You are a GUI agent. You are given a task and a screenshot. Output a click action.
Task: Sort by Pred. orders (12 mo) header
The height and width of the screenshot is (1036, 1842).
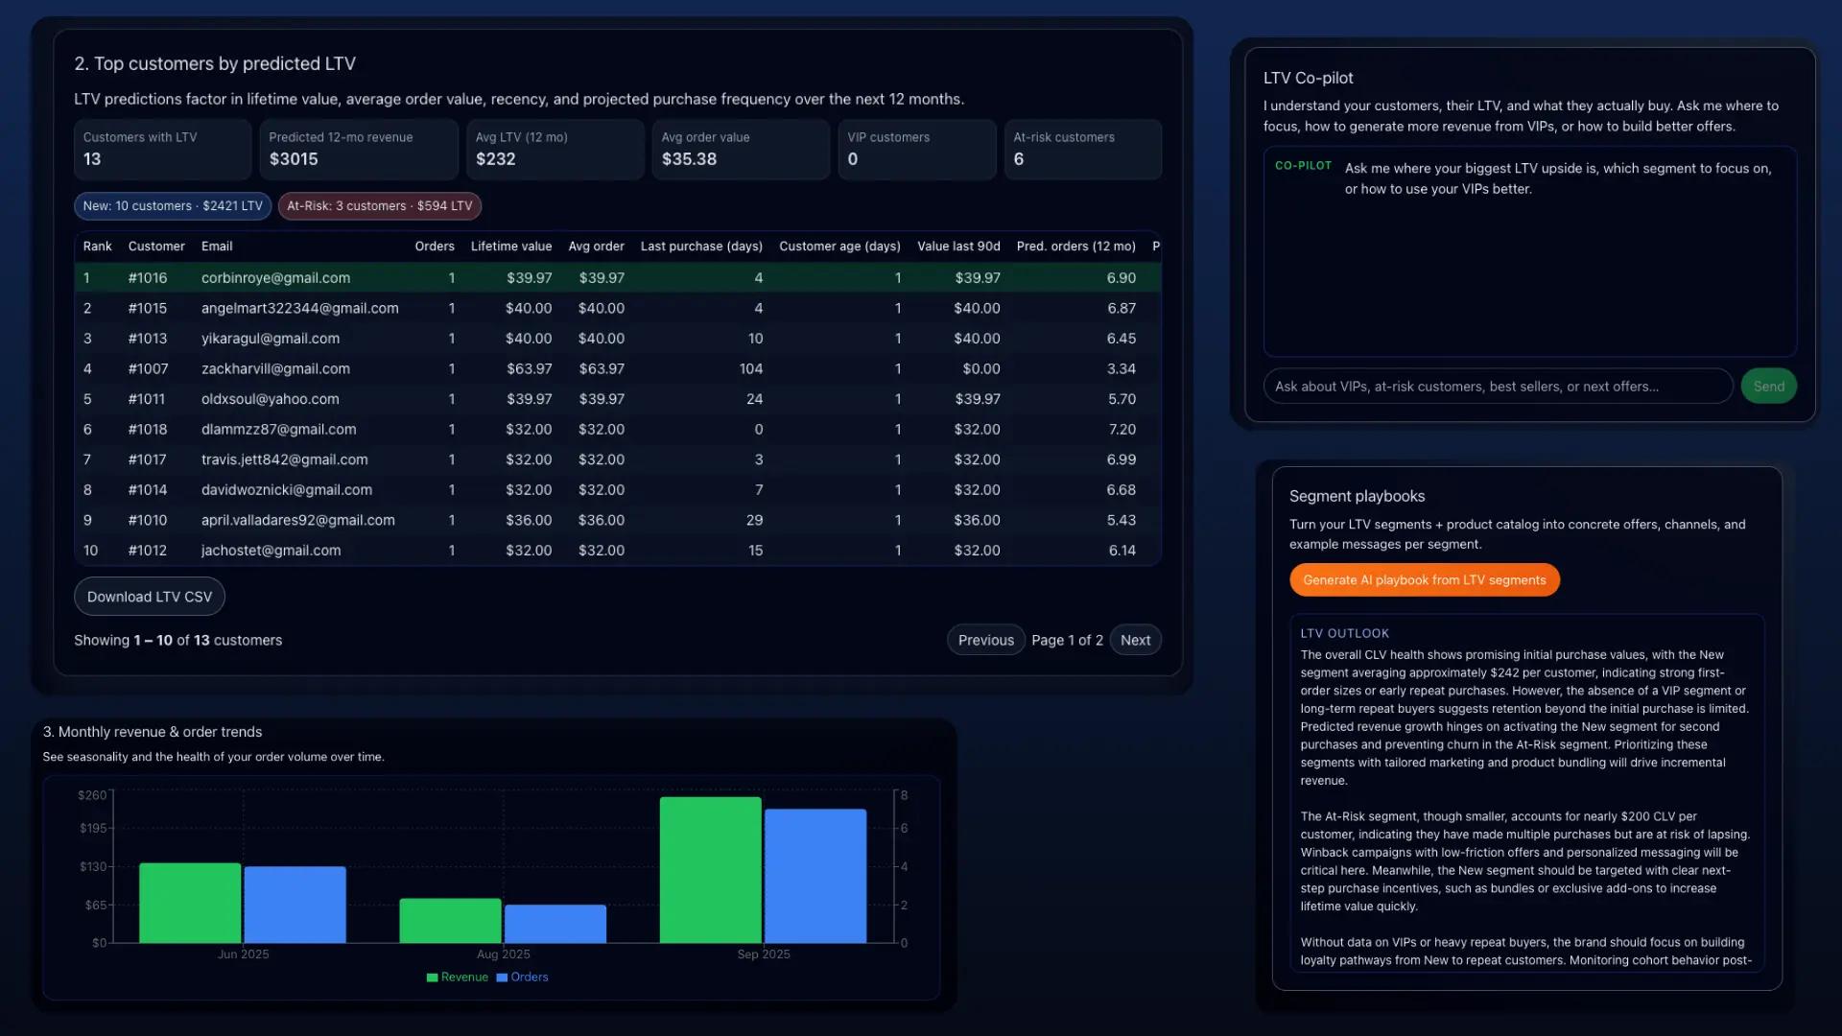coord(1075,247)
